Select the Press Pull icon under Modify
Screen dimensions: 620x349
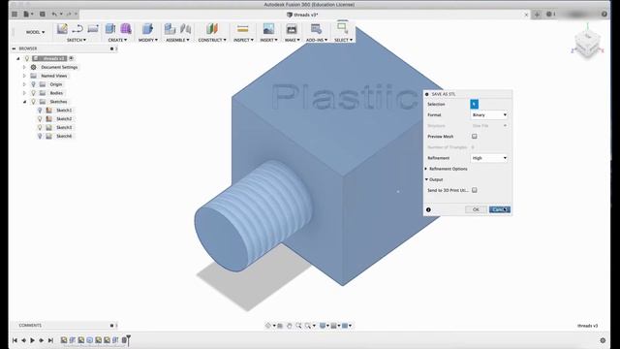click(147, 29)
